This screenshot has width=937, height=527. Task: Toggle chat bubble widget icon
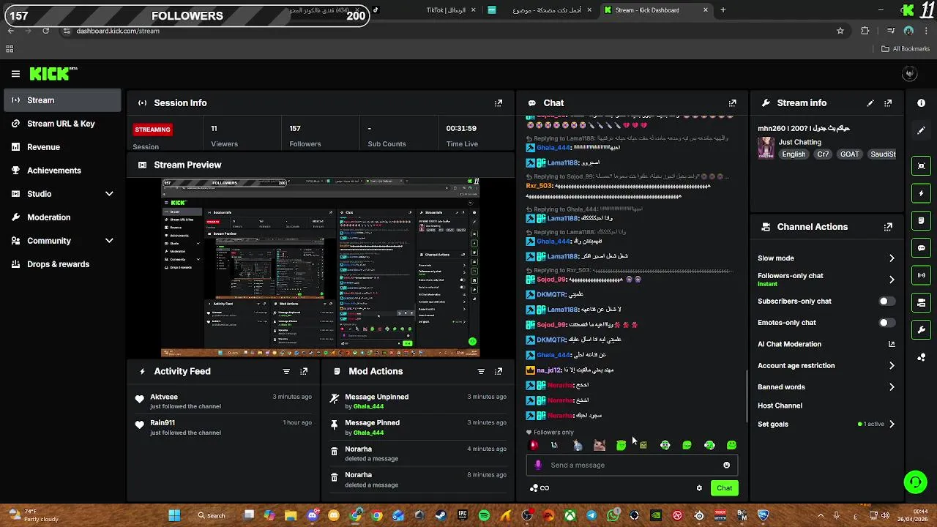point(922,248)
